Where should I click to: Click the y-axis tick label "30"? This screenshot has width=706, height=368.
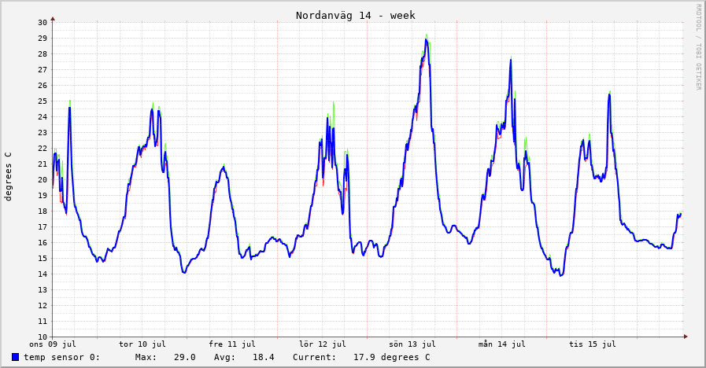tap(43, 23)
